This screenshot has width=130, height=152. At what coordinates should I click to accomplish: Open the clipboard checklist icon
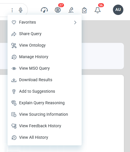tap(84, 10)
